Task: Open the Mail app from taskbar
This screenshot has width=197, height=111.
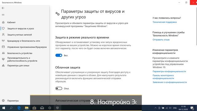Action: pyautogui.click(x=42, y=108)
